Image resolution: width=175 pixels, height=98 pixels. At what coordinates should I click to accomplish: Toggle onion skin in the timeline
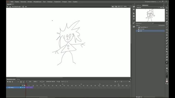coord(62,82)
